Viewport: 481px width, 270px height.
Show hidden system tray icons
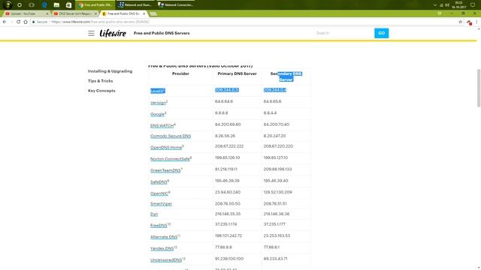tap(434, 5)
